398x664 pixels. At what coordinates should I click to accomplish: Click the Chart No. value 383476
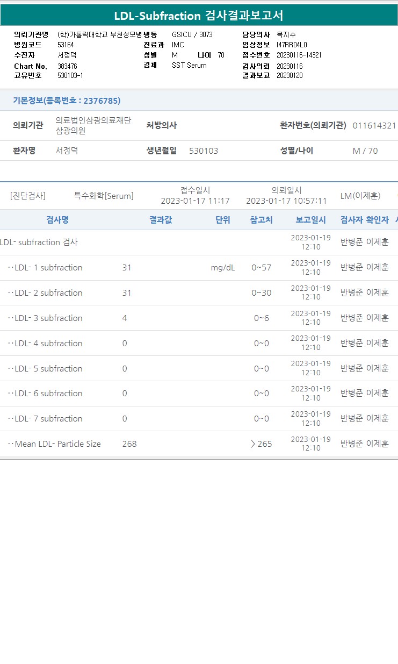click(67, 66)
